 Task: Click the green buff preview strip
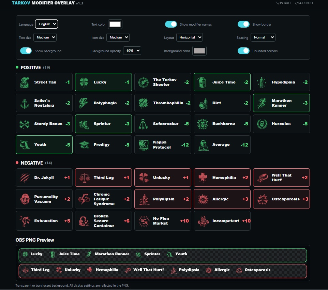coord(163,255)
